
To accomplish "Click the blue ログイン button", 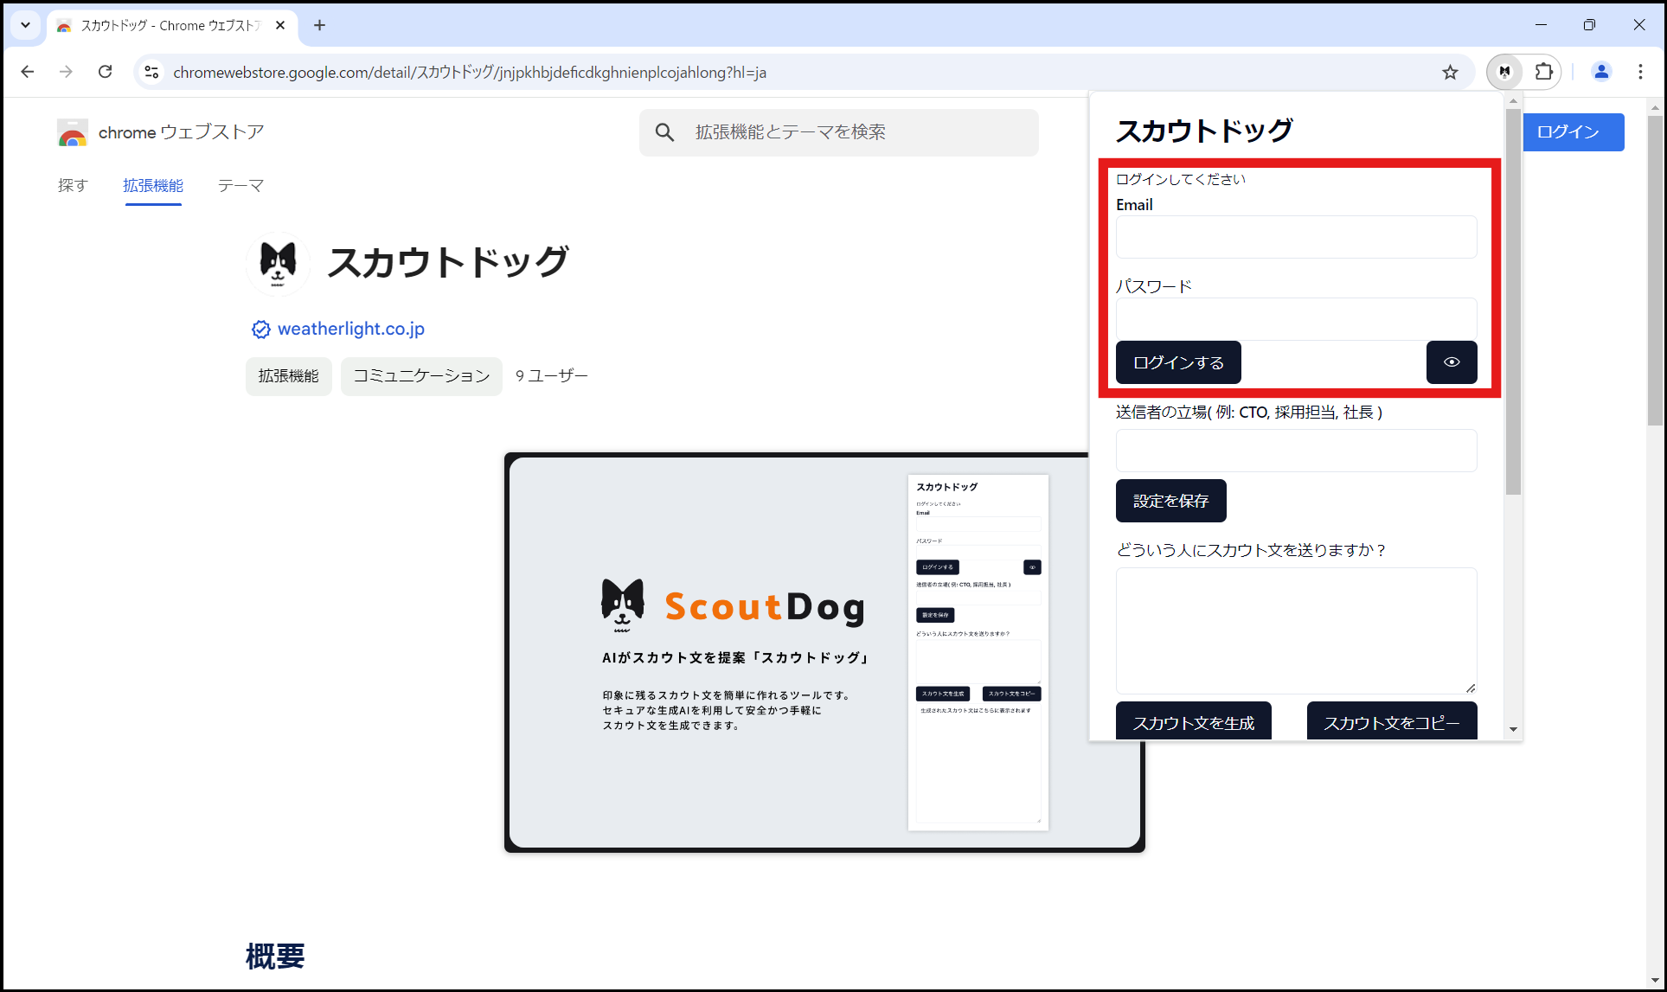I will click(1573, 132).
